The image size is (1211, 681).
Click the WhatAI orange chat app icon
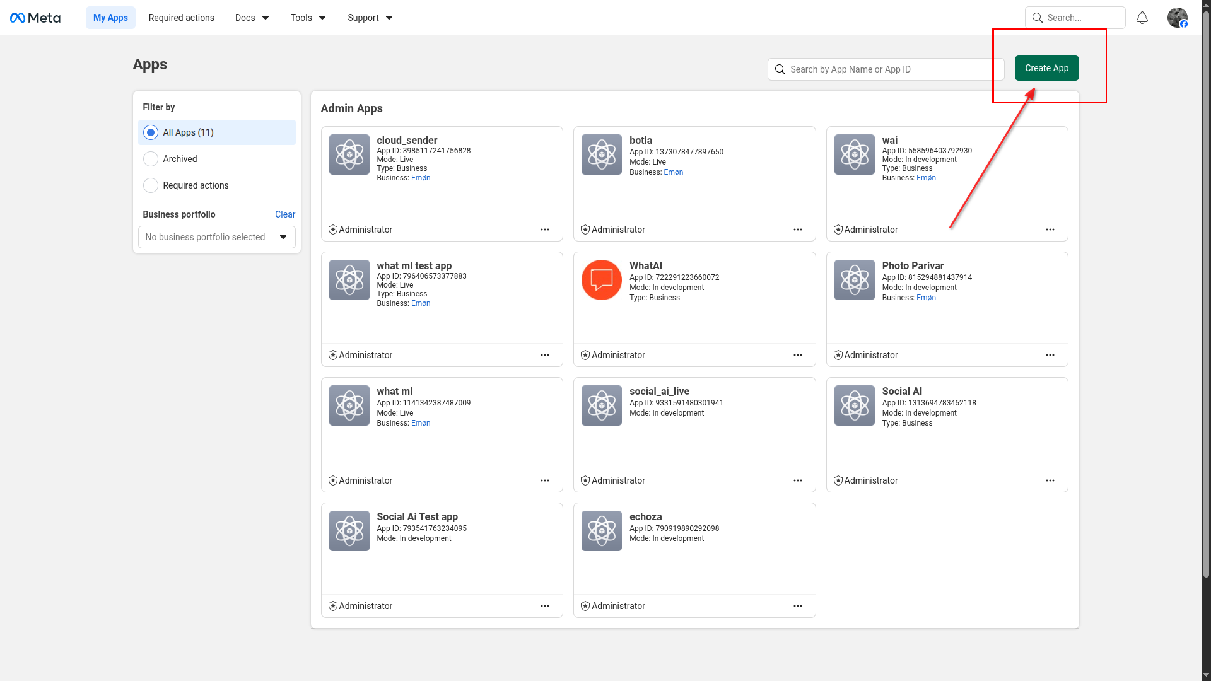(x=601, y=280)
